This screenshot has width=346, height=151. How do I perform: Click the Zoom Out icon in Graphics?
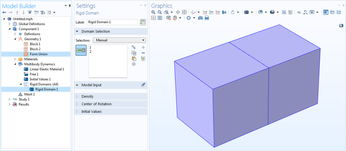click(160, 12)
